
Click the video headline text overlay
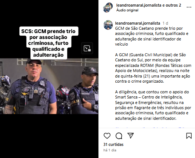click(x=48, y=43)
